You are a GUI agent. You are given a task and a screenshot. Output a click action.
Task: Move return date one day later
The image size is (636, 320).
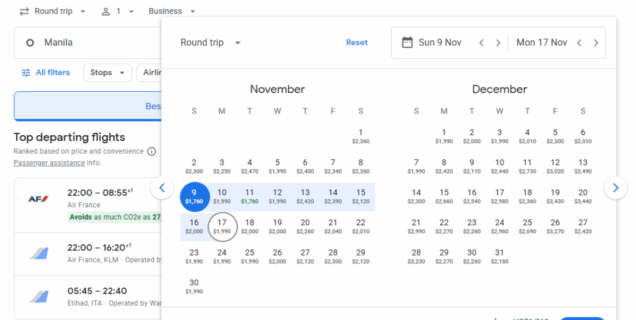pyautogui.click(x=596, y=43)
